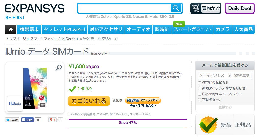The height and width of the screenshot is (139, 258).
Task: Open the 携帯端末 menu
Action: tap(29, 29)
